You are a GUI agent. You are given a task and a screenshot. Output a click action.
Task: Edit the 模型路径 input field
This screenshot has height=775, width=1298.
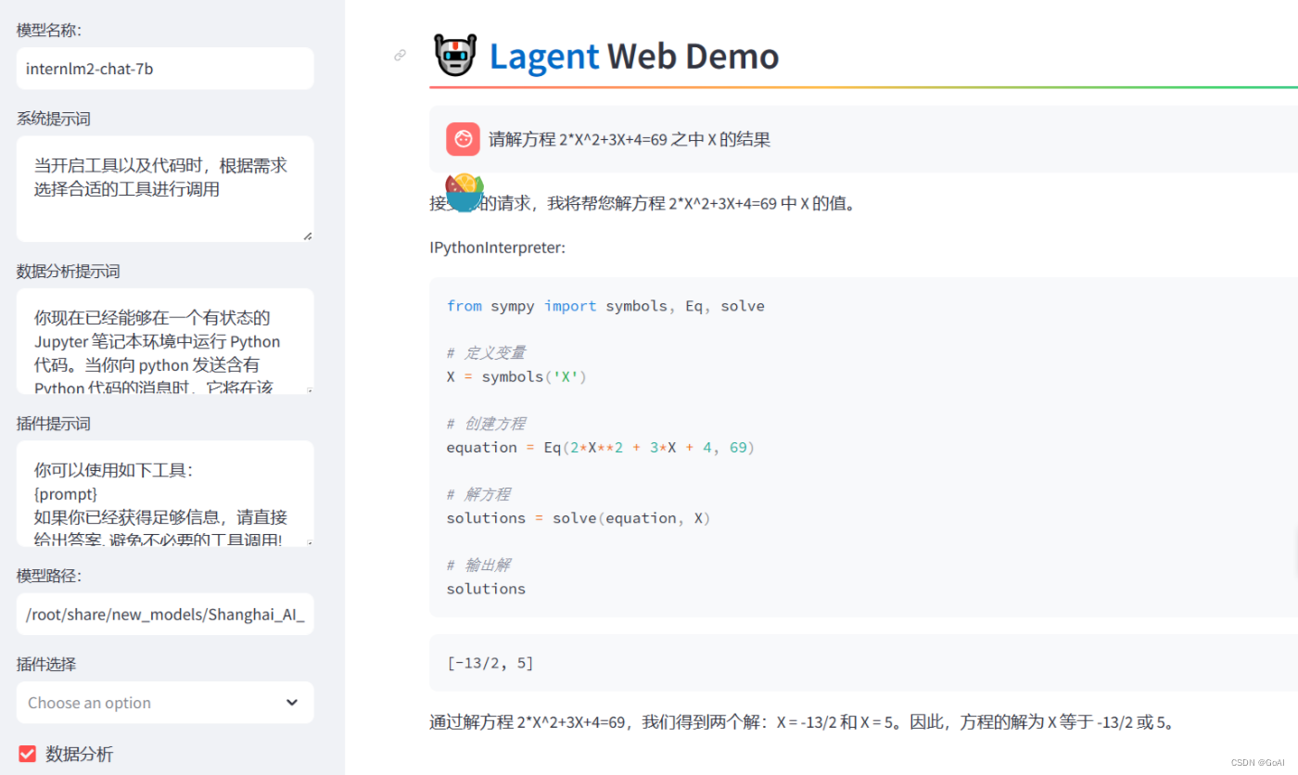coord(165,614)
